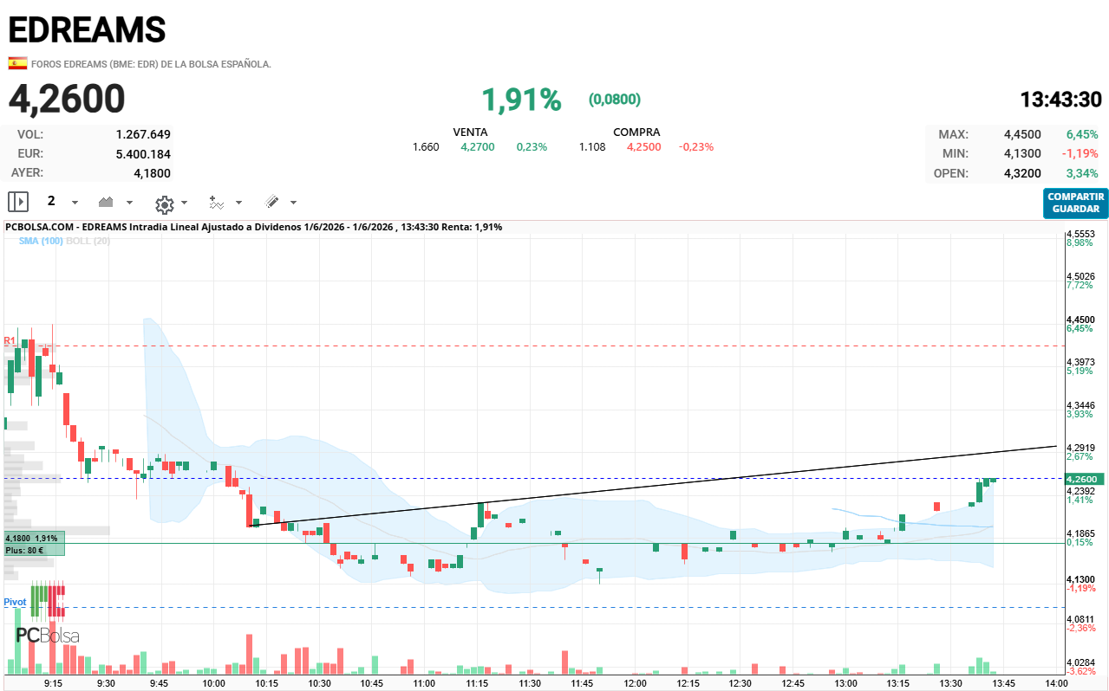Toggle the side panel icon
This screenshot has width=1109, height=691.
point(18,202)
